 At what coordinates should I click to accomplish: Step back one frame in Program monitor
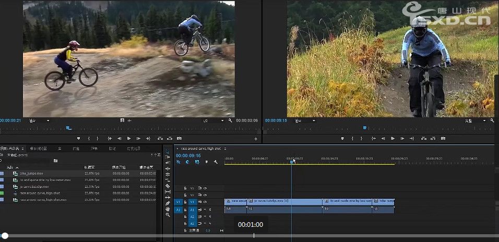383,139
